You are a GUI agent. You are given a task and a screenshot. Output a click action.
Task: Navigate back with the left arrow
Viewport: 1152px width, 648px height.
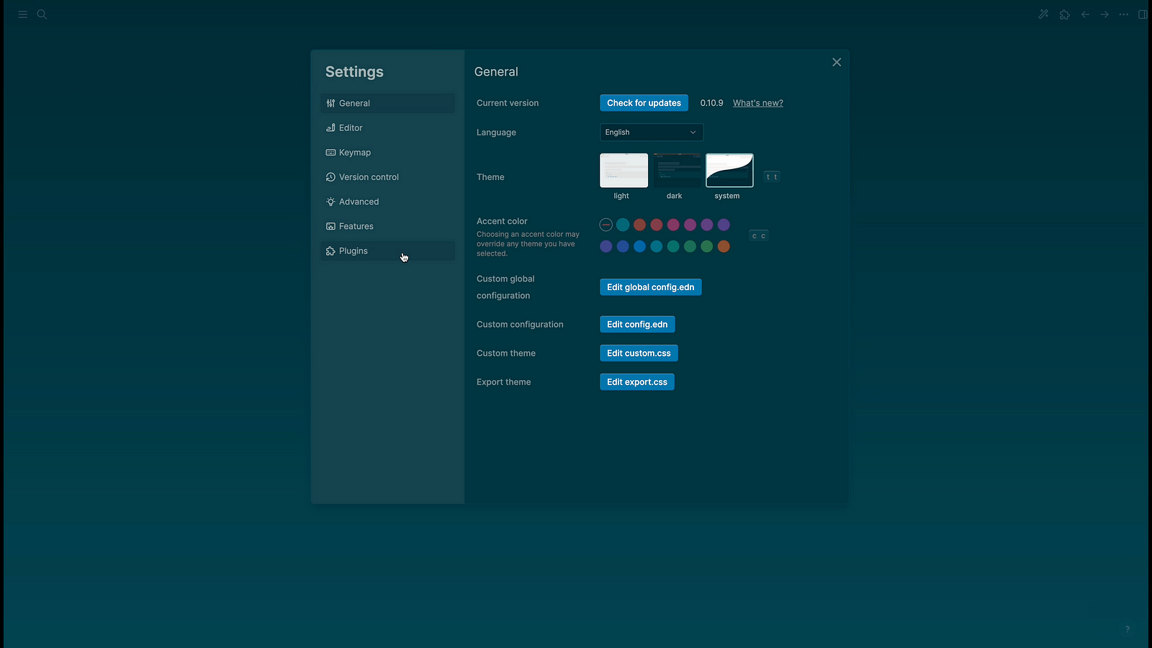pyautogui.click(x=1085, y=14)
